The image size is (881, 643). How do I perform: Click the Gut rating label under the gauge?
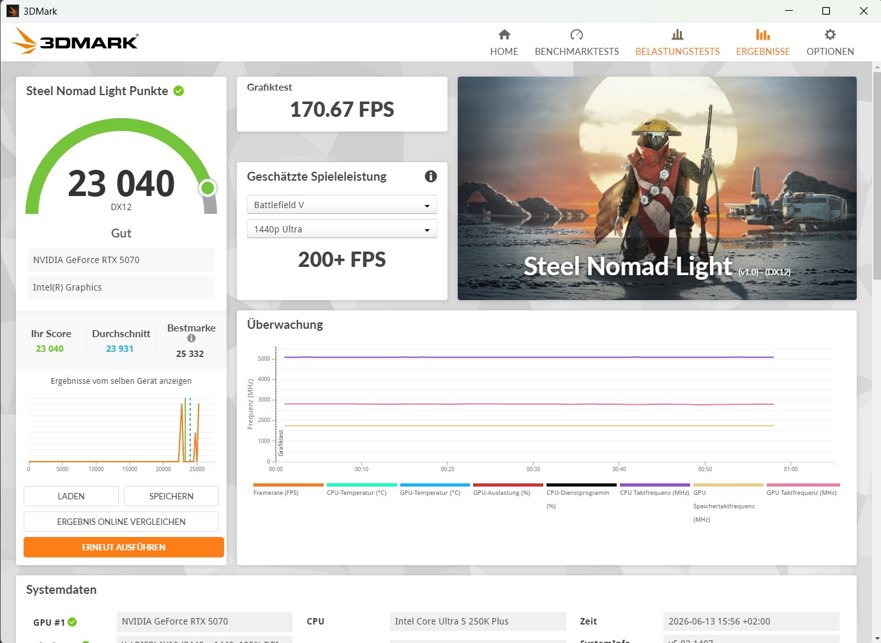point(121,233)
